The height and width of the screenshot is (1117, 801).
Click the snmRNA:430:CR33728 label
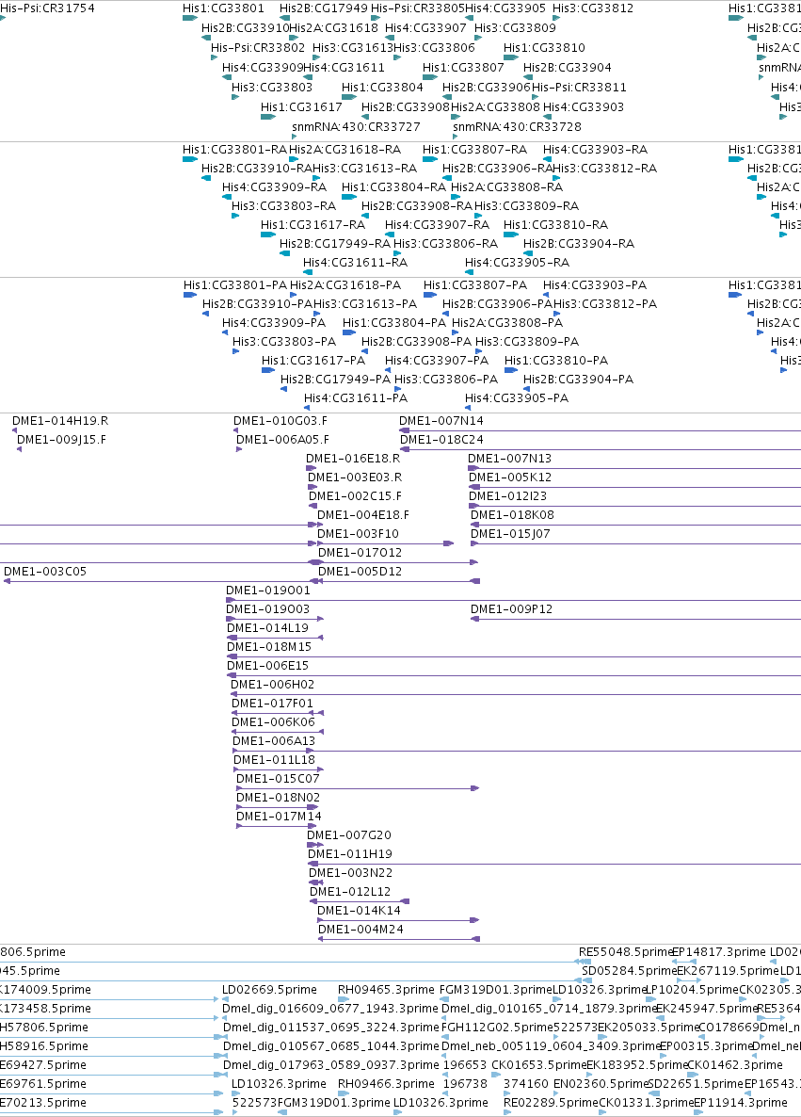(517, 127)
